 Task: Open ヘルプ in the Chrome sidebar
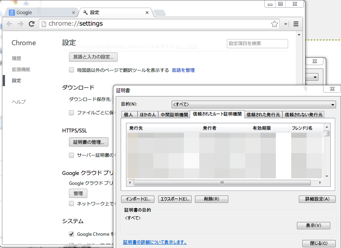[x=19, y=102]
